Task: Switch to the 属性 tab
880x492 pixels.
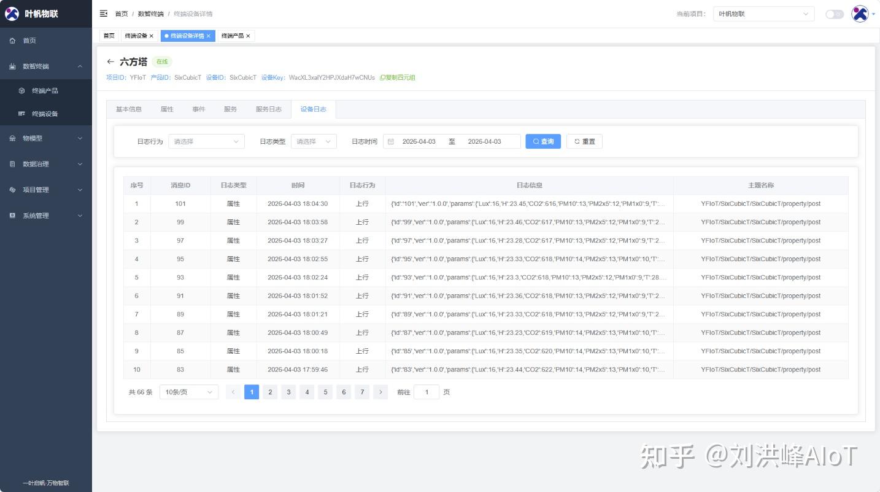Action: pos(167,109)
